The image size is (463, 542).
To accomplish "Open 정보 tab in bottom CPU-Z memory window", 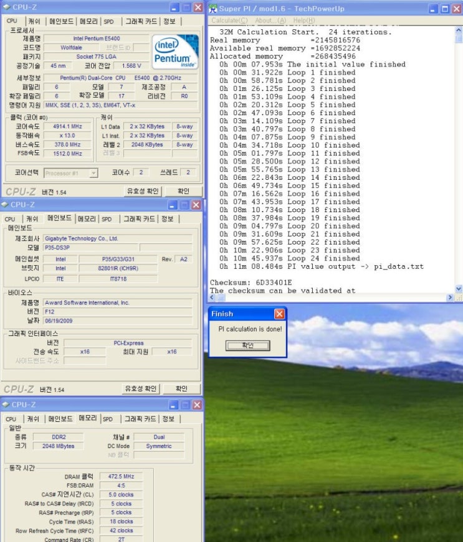I will click(x=168, y=419).
